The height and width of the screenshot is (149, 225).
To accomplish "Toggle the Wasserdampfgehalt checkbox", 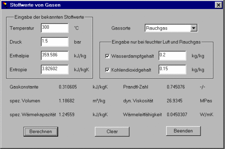I will pos(107,56).
